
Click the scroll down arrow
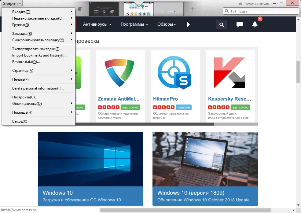tap(298, 205)
